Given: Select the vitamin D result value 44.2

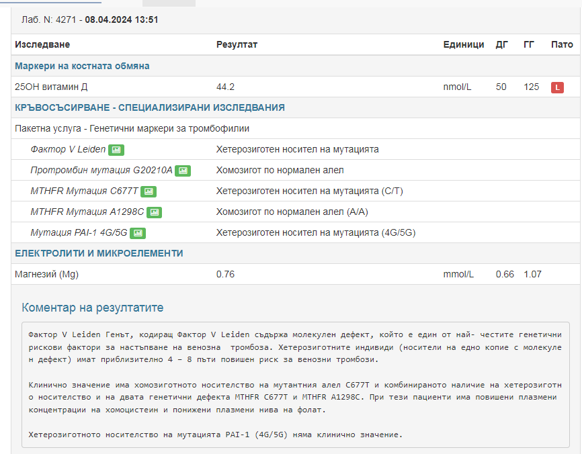Looking at the screenshot, I should click(x=225, y=87).
